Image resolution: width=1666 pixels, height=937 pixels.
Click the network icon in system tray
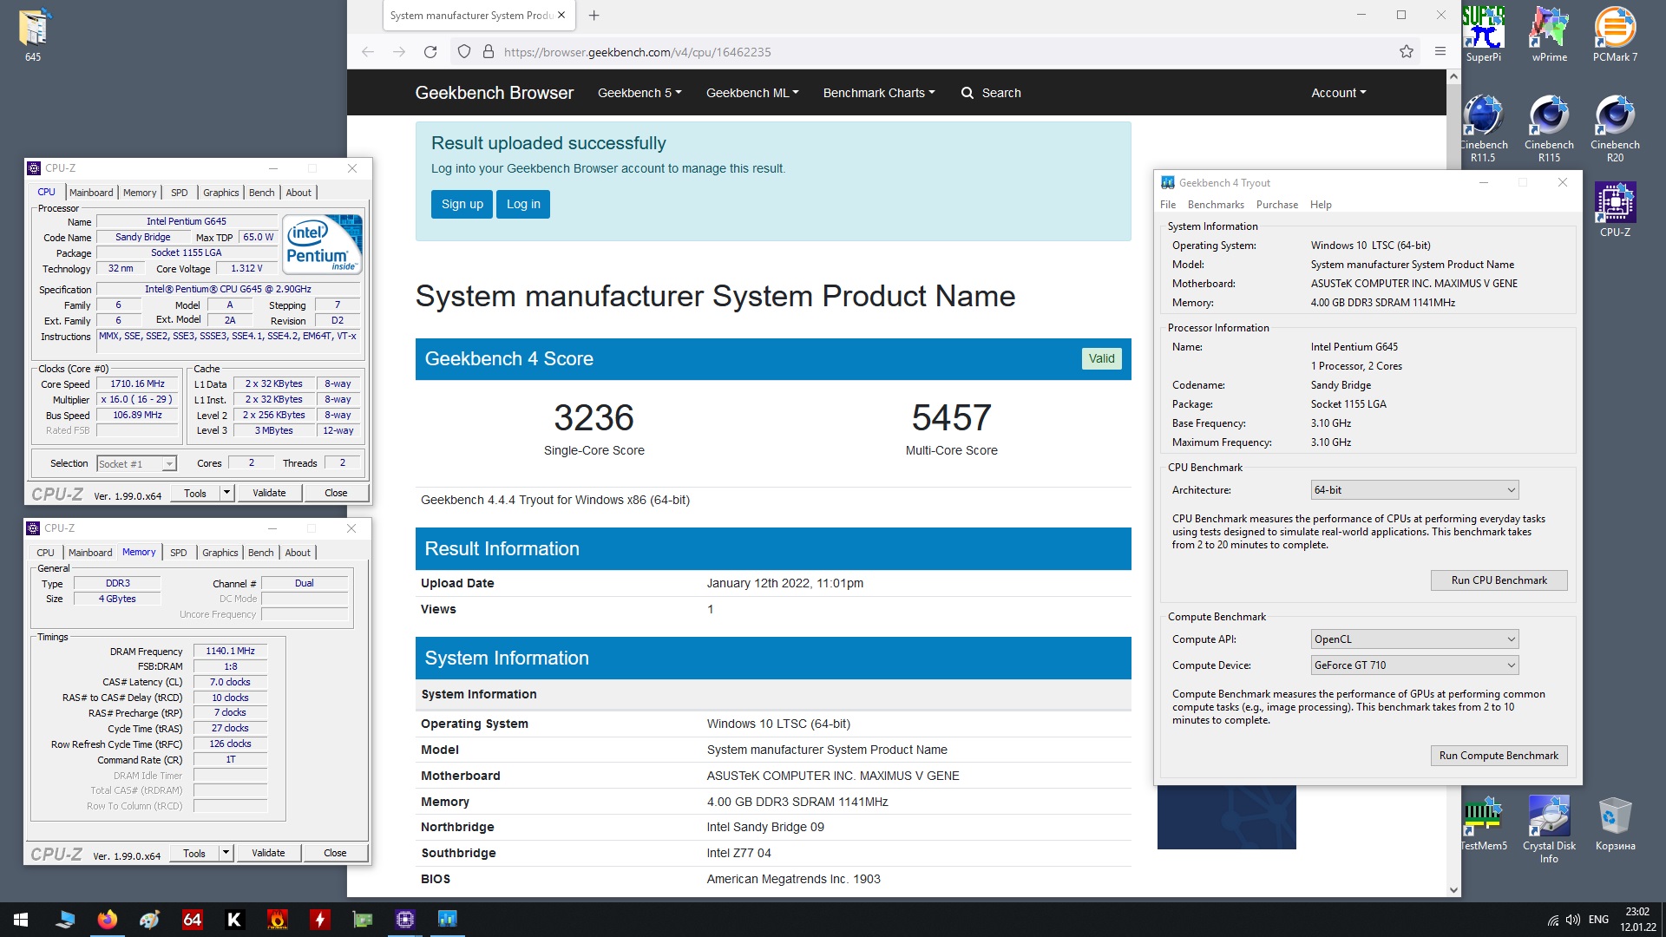point(1553,920)
